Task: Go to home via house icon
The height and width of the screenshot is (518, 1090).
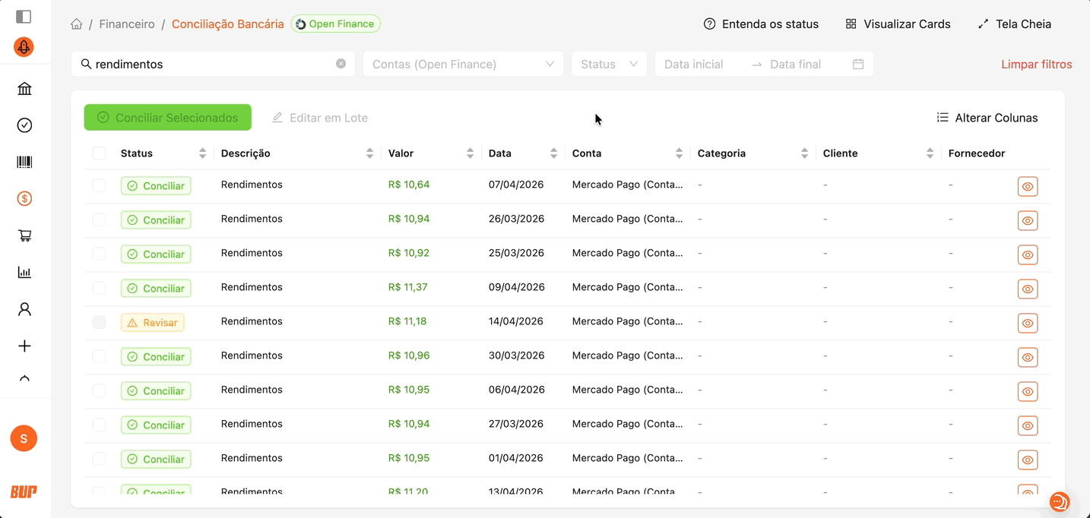Action: coord(77,24)
